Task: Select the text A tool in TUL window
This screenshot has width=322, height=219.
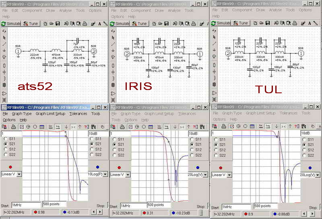Action: click(310, 23)
